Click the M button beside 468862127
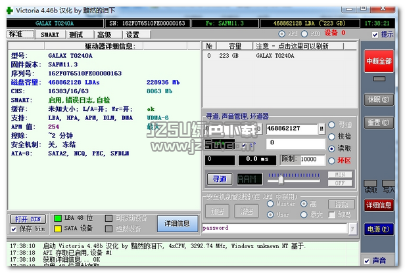 (x=322, y=129)
